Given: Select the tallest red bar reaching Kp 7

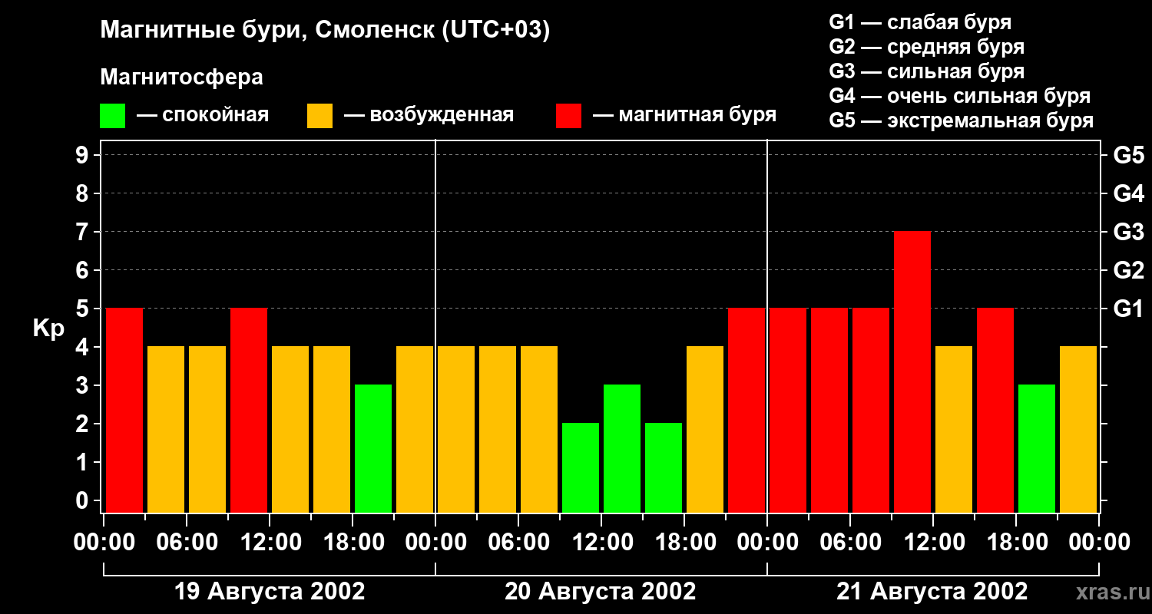Looking at the screenshot, I should tap(912, 371).
